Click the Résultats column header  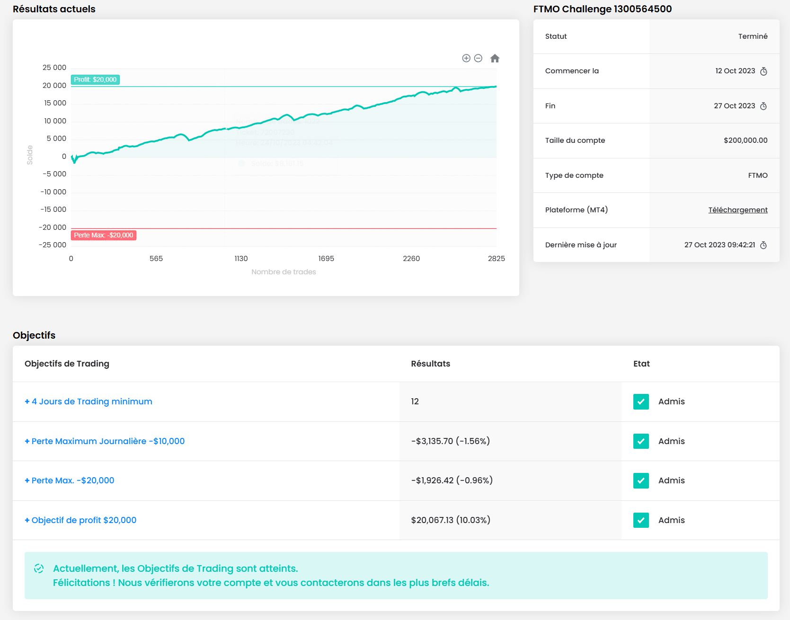(430, 364)
